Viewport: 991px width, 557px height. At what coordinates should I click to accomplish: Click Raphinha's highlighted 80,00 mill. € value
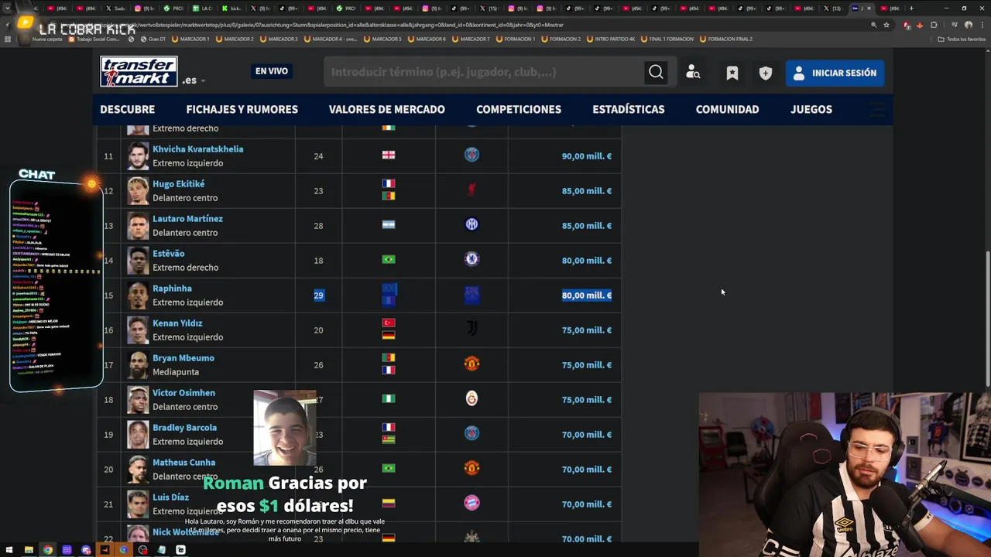point(586,295)
